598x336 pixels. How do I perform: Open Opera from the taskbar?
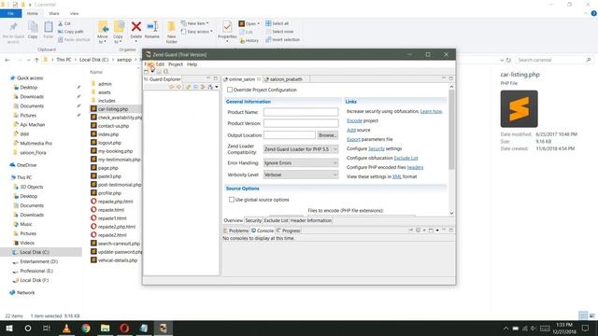click(124, 328)
